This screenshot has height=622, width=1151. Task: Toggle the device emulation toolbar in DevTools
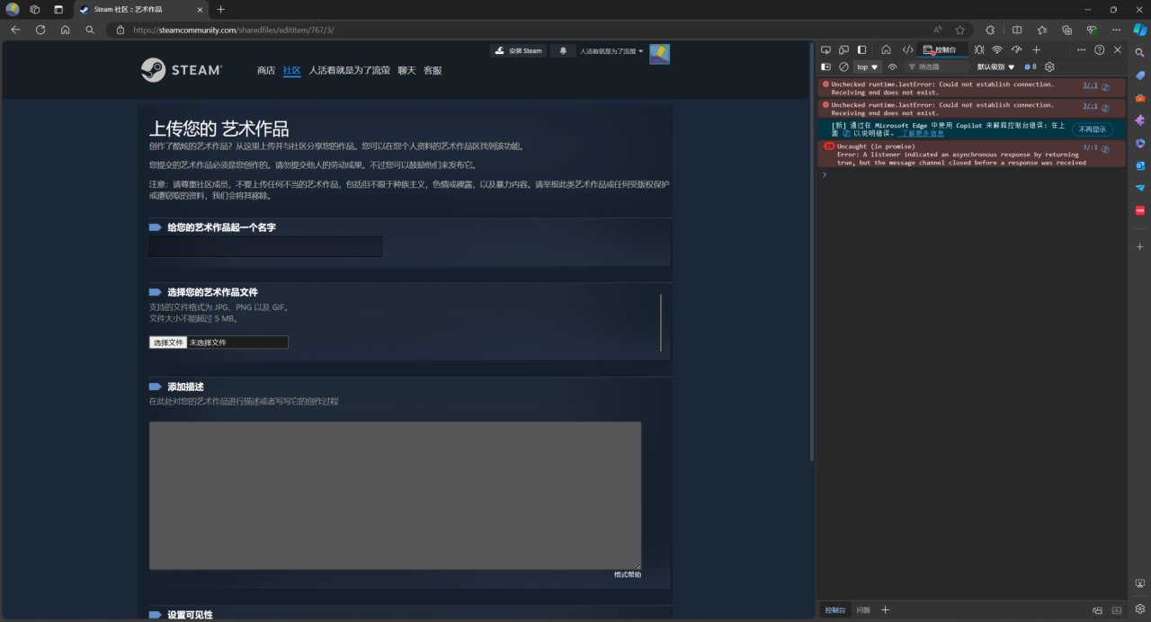tap(843, 49)
